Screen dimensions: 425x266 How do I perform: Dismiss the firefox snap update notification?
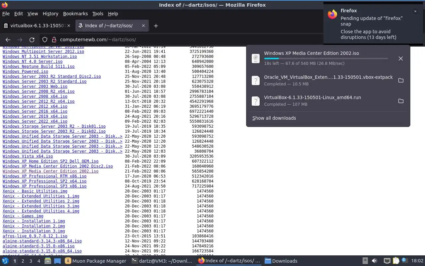point(415,11)
